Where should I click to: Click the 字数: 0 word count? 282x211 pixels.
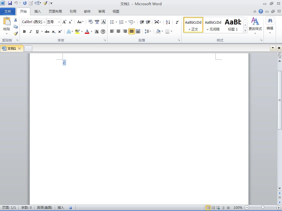tap(26, 208)
